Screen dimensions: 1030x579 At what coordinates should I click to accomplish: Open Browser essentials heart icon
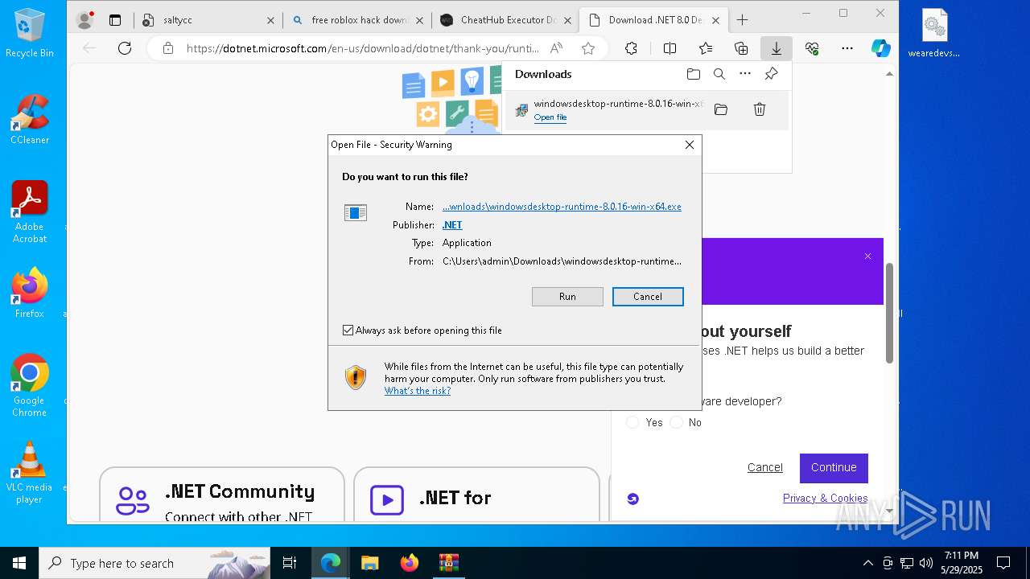(x=812, y=48)
